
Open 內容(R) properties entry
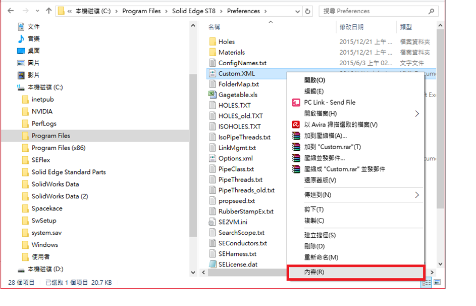355,272
